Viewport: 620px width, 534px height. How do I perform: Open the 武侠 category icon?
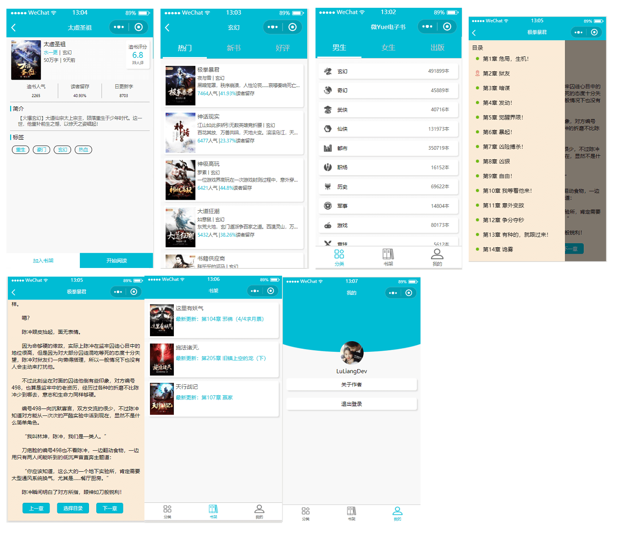[328, 109]
